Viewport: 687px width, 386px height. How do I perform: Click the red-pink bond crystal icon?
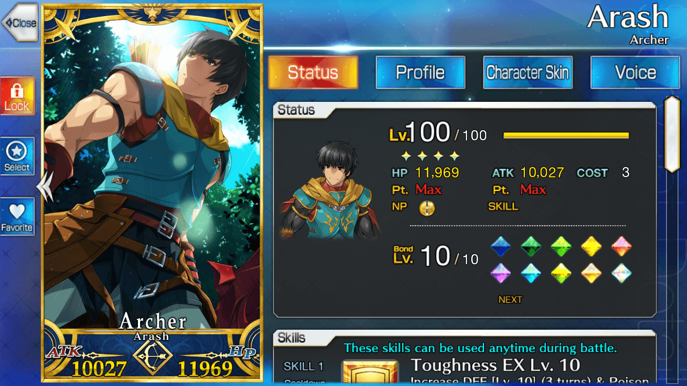tap(621, 247)
